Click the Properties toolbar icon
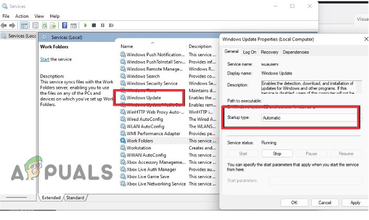This screenshot has width=369, height=220. coord(36,25)
